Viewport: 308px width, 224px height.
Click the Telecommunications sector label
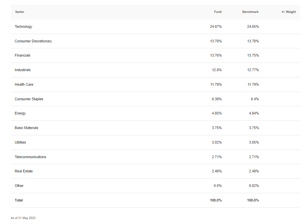coord(30,157)
